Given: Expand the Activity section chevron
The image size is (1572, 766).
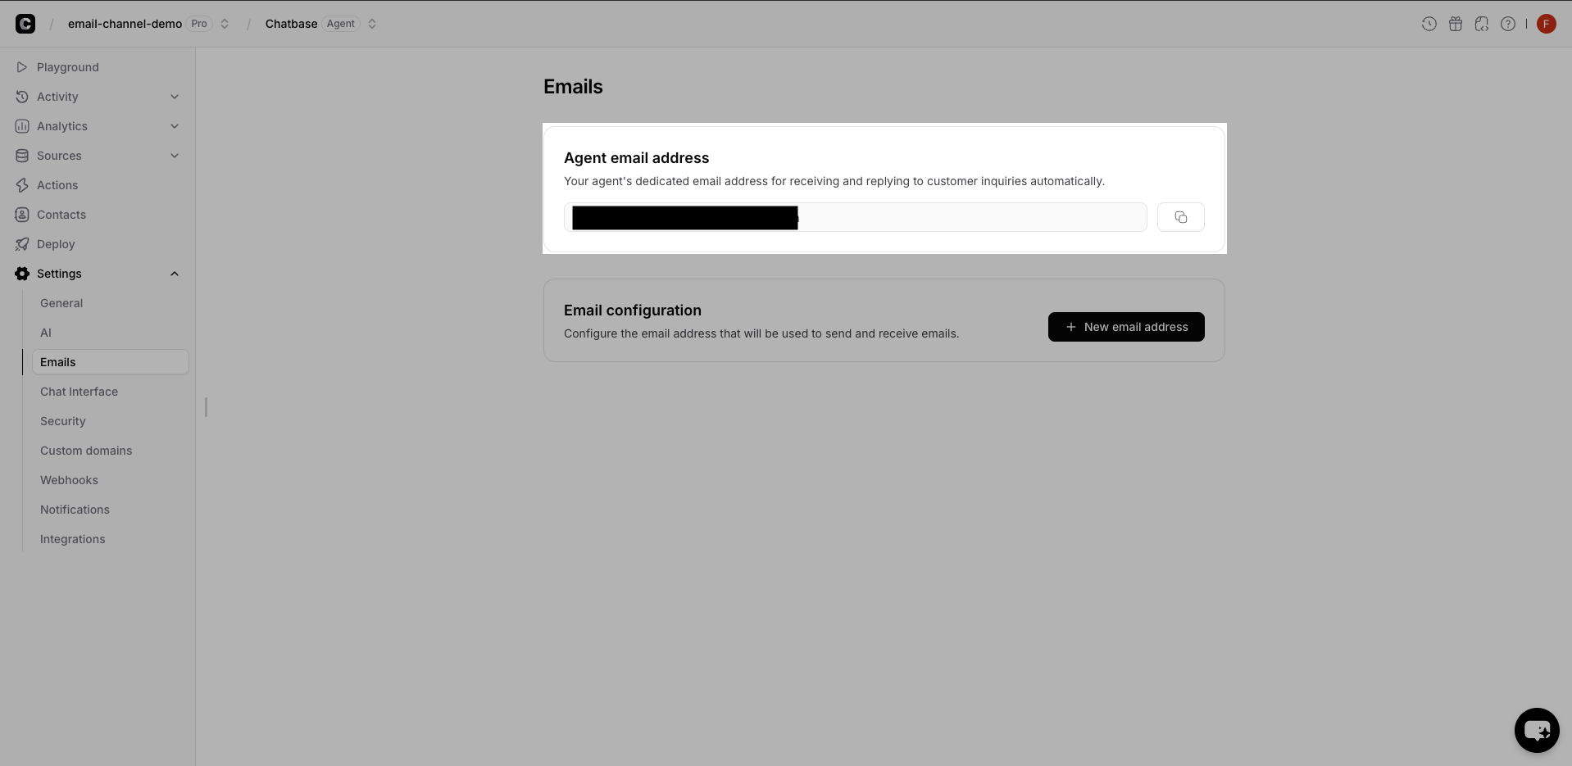Looking at the screenshot, I should [175, 97].
